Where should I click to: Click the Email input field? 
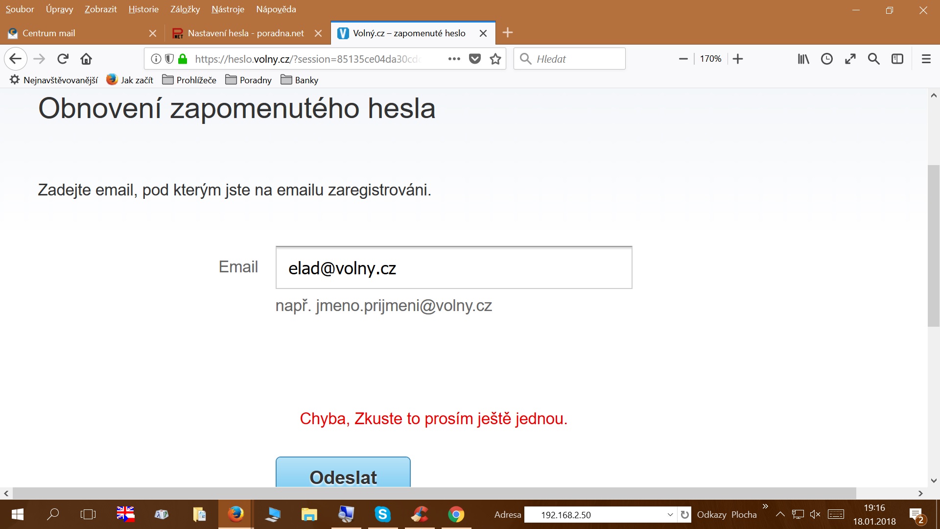tap(453, 267)
